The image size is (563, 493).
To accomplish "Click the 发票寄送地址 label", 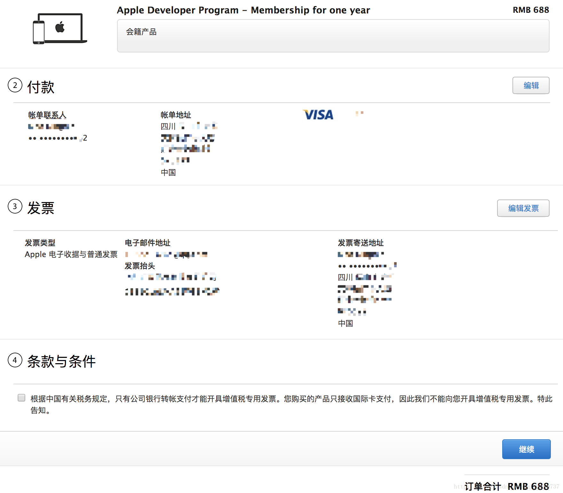I will (361, 243).
